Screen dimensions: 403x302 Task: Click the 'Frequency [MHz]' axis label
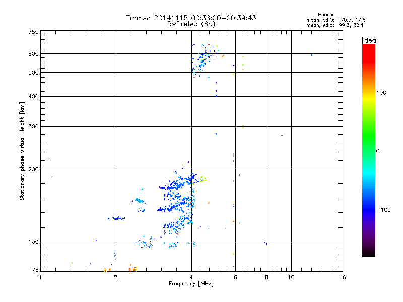pos(191,284)
